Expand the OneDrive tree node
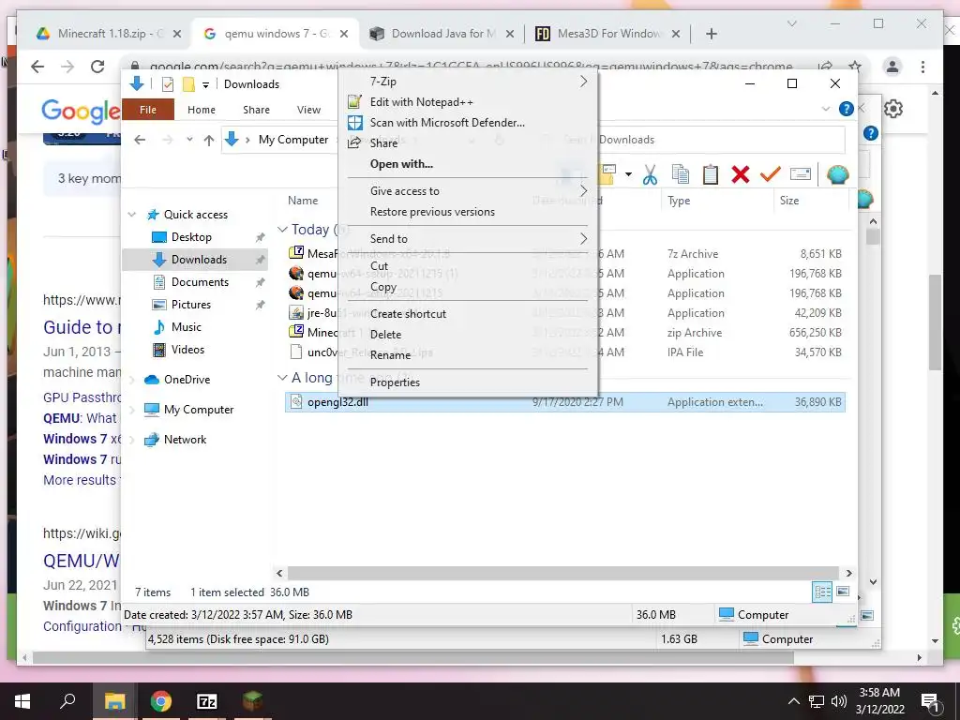The width and height of the screenshot is (960, 720). (131, 380)
